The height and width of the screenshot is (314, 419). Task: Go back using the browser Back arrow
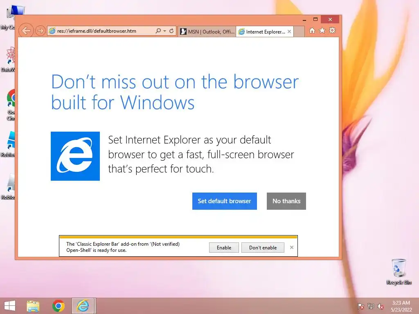pyautogui.click(x=26, y=31)
